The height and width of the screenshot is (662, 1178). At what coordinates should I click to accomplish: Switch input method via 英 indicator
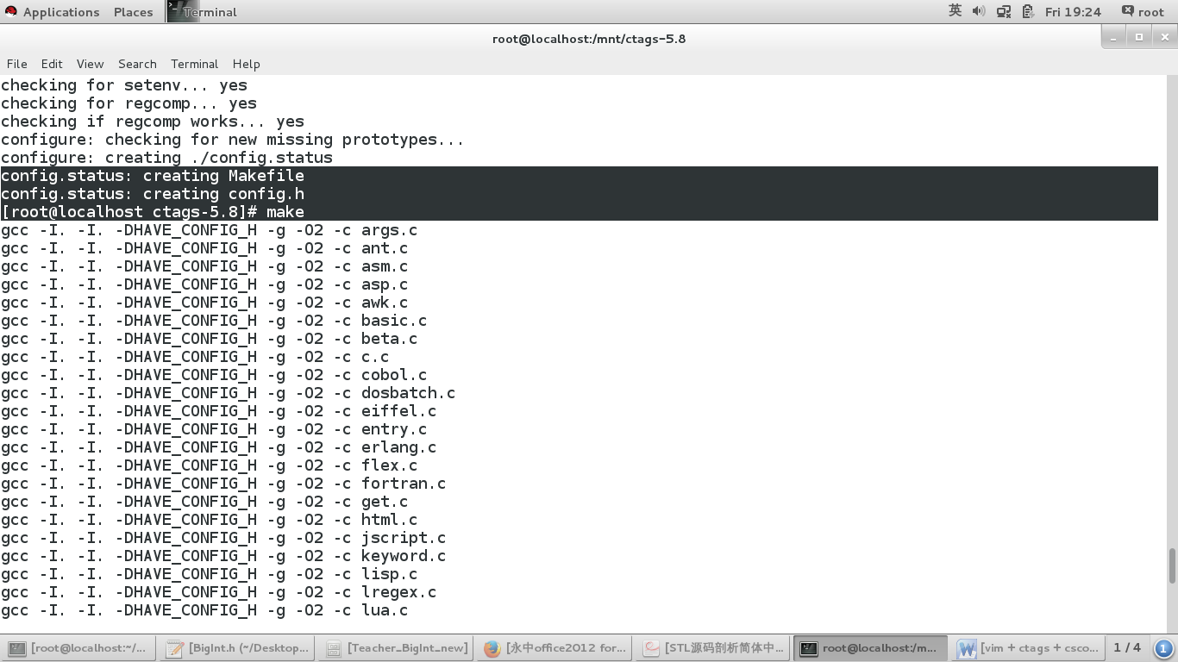[955, 11]
